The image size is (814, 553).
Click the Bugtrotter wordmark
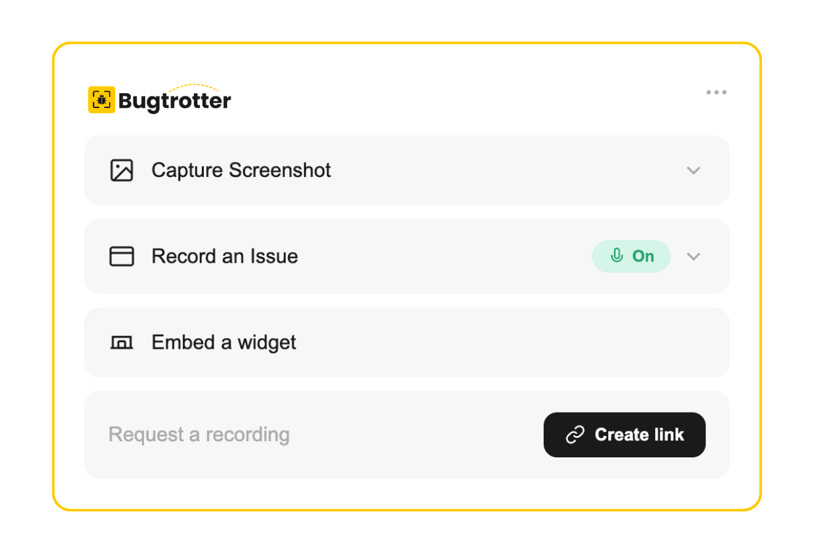[175, 101]
